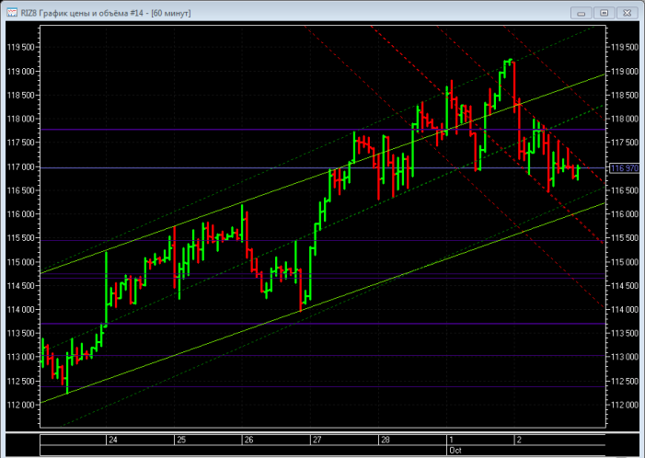This screenshot has height=458, width=645.
Task: Click date label 1 on time axis
Action: click(x=451, y=440)
